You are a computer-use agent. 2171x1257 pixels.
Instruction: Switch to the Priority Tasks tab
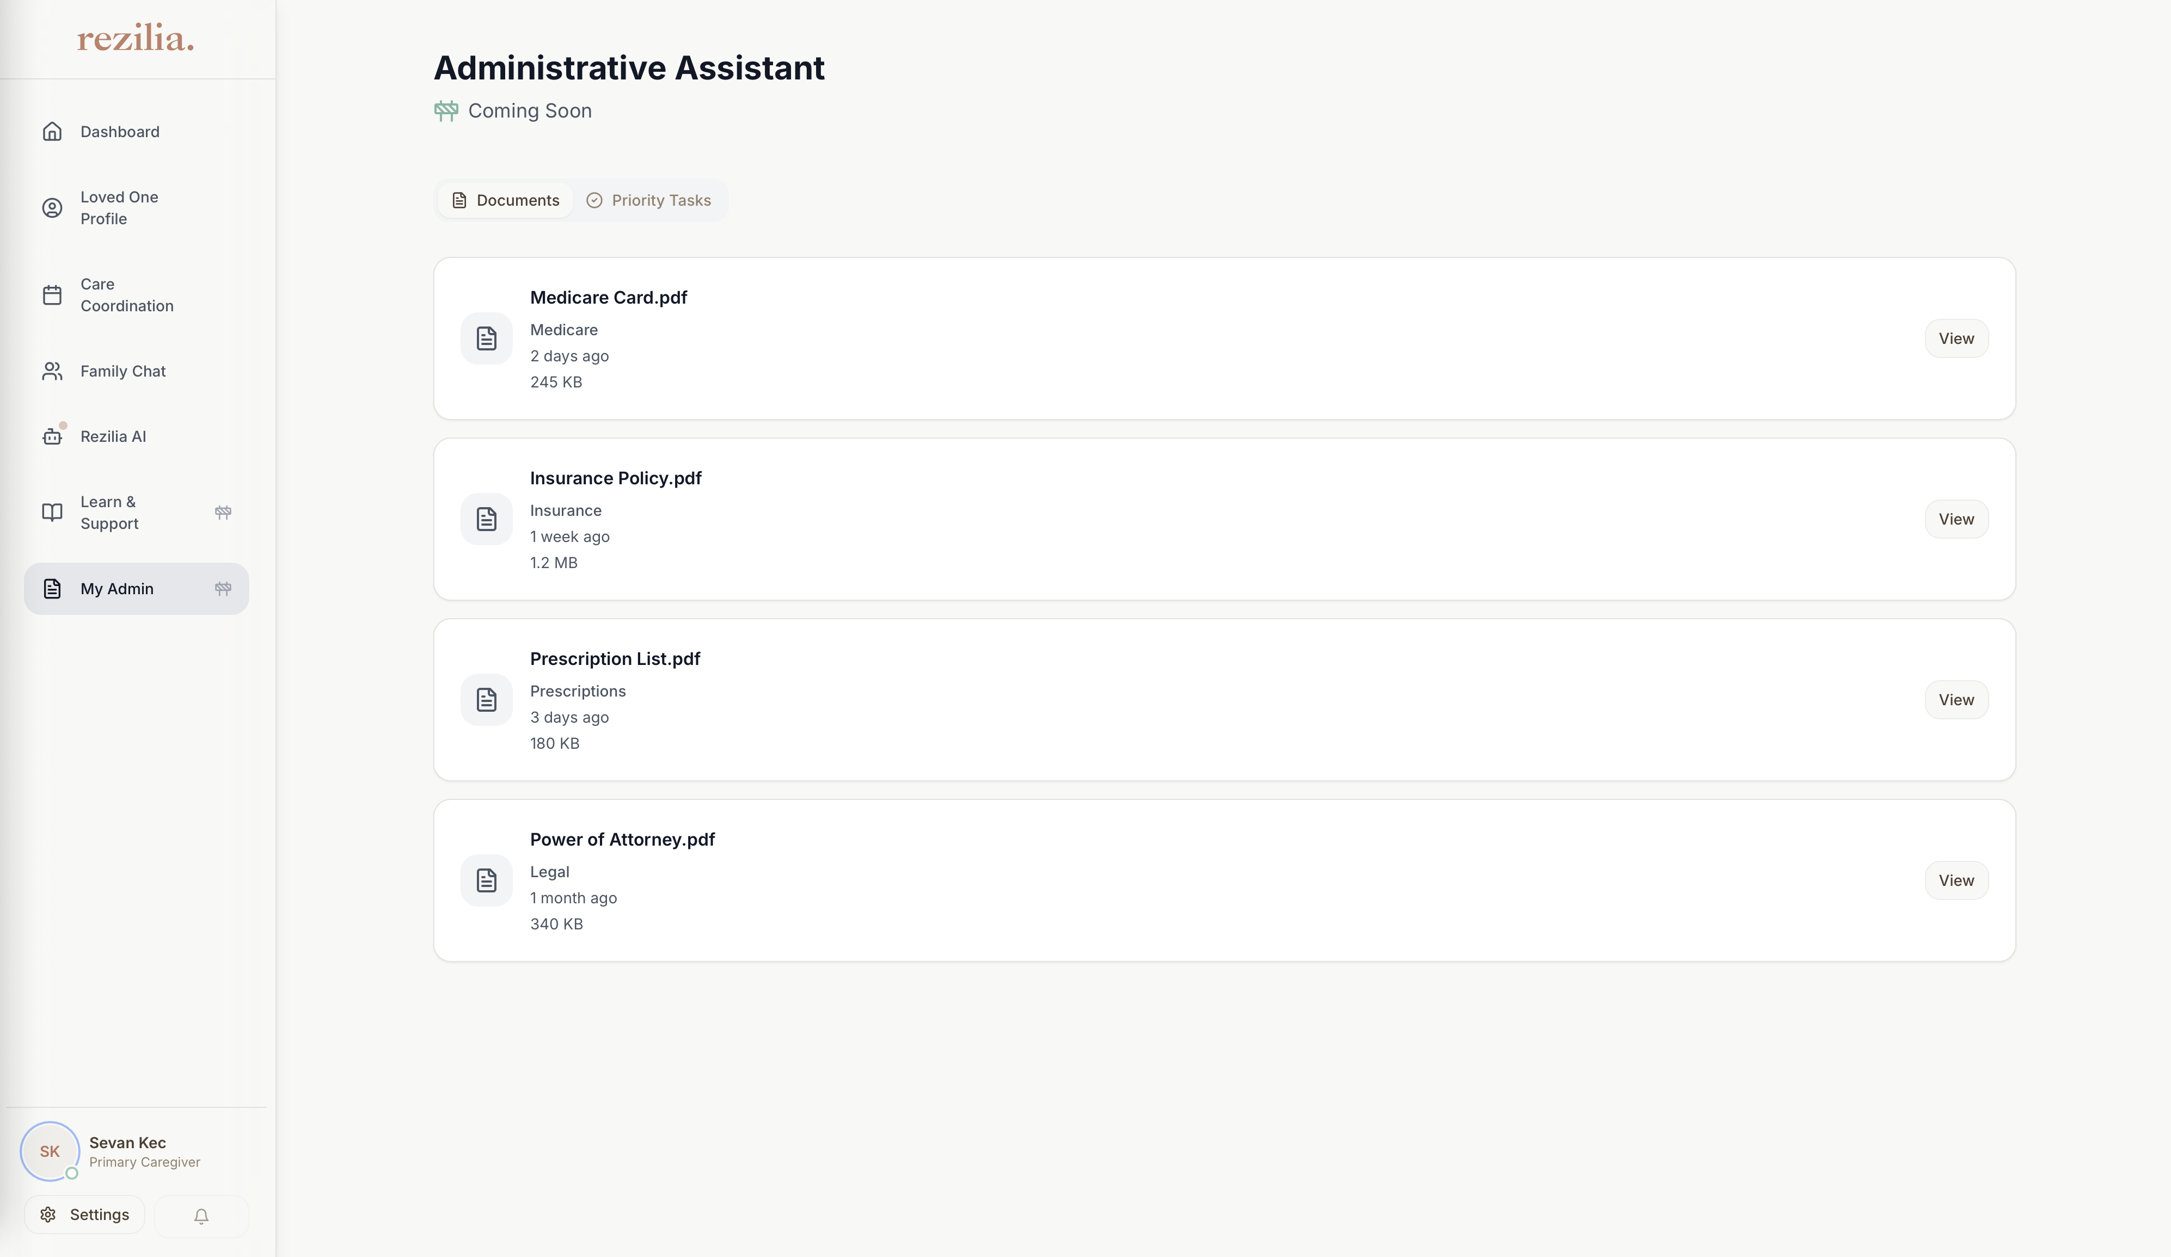[649, 201]
